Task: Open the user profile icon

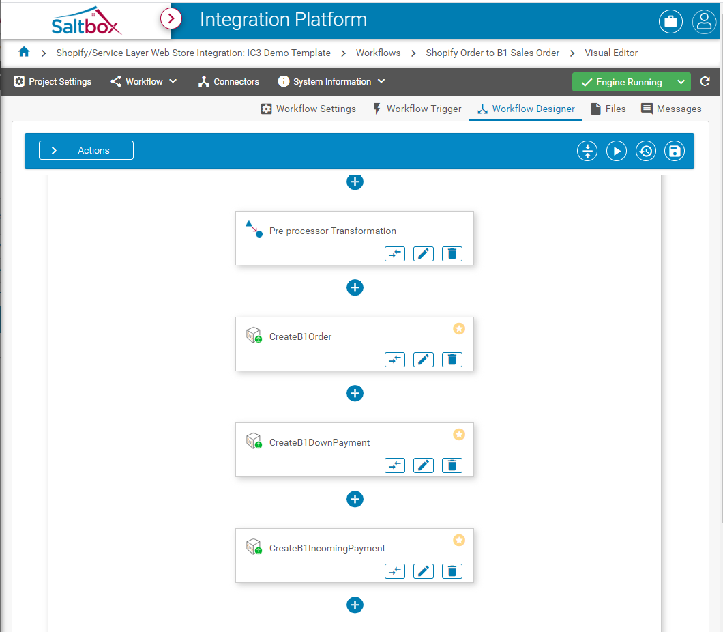Action: (704, 21)
